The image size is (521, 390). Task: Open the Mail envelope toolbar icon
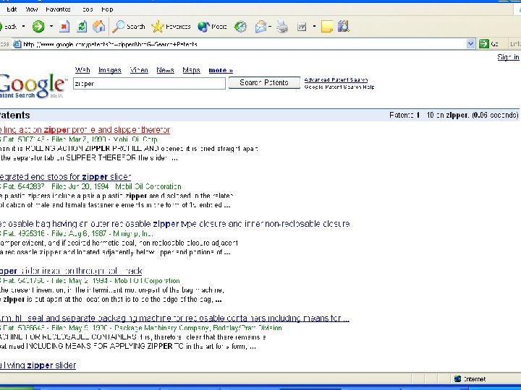tap(261, 27)
